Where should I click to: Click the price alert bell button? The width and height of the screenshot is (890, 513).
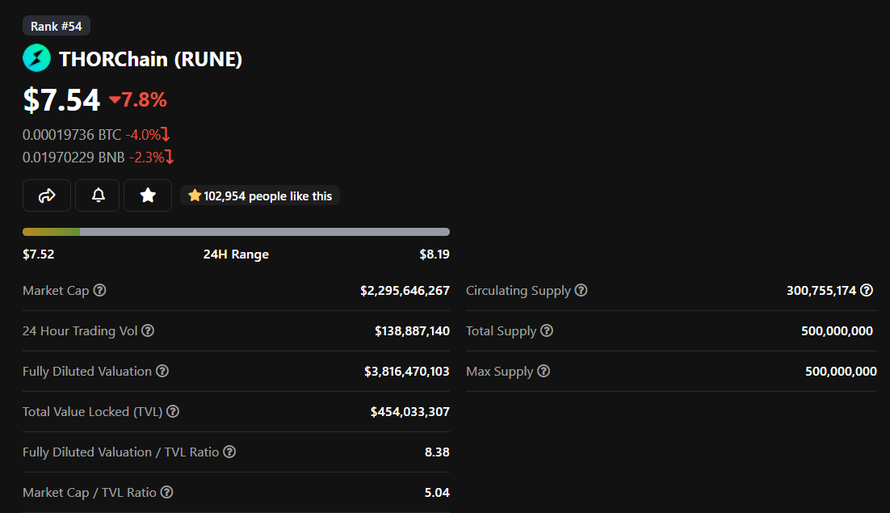(98, 196)
